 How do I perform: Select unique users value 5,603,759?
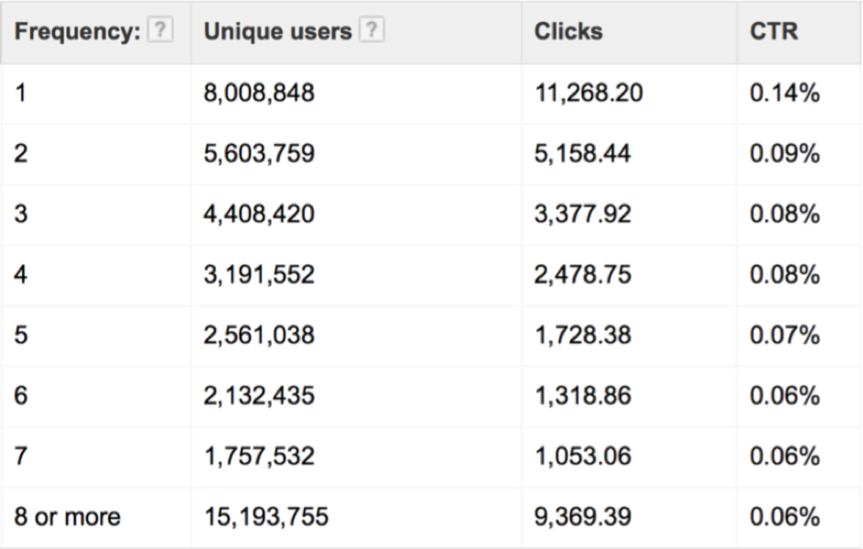point(259,153)
